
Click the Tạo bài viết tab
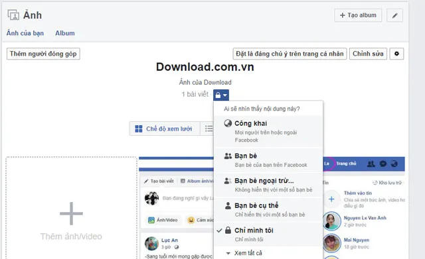coord(159,181)
